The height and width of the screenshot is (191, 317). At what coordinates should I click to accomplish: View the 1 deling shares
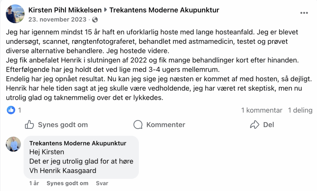coord(300,110)
